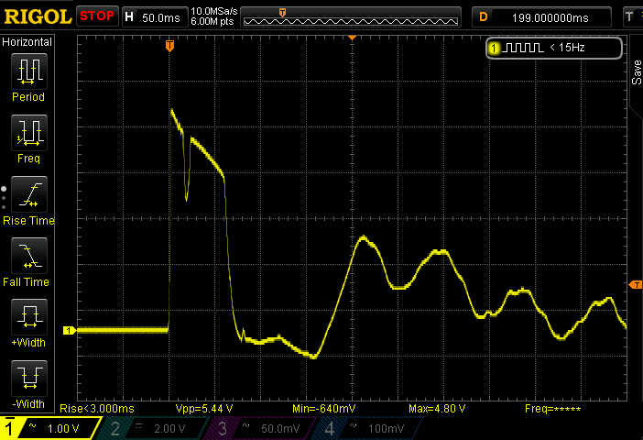Select the Rise Time measurement icon
This screenshot has width=643, height=440.
click(x=28, y=194)
